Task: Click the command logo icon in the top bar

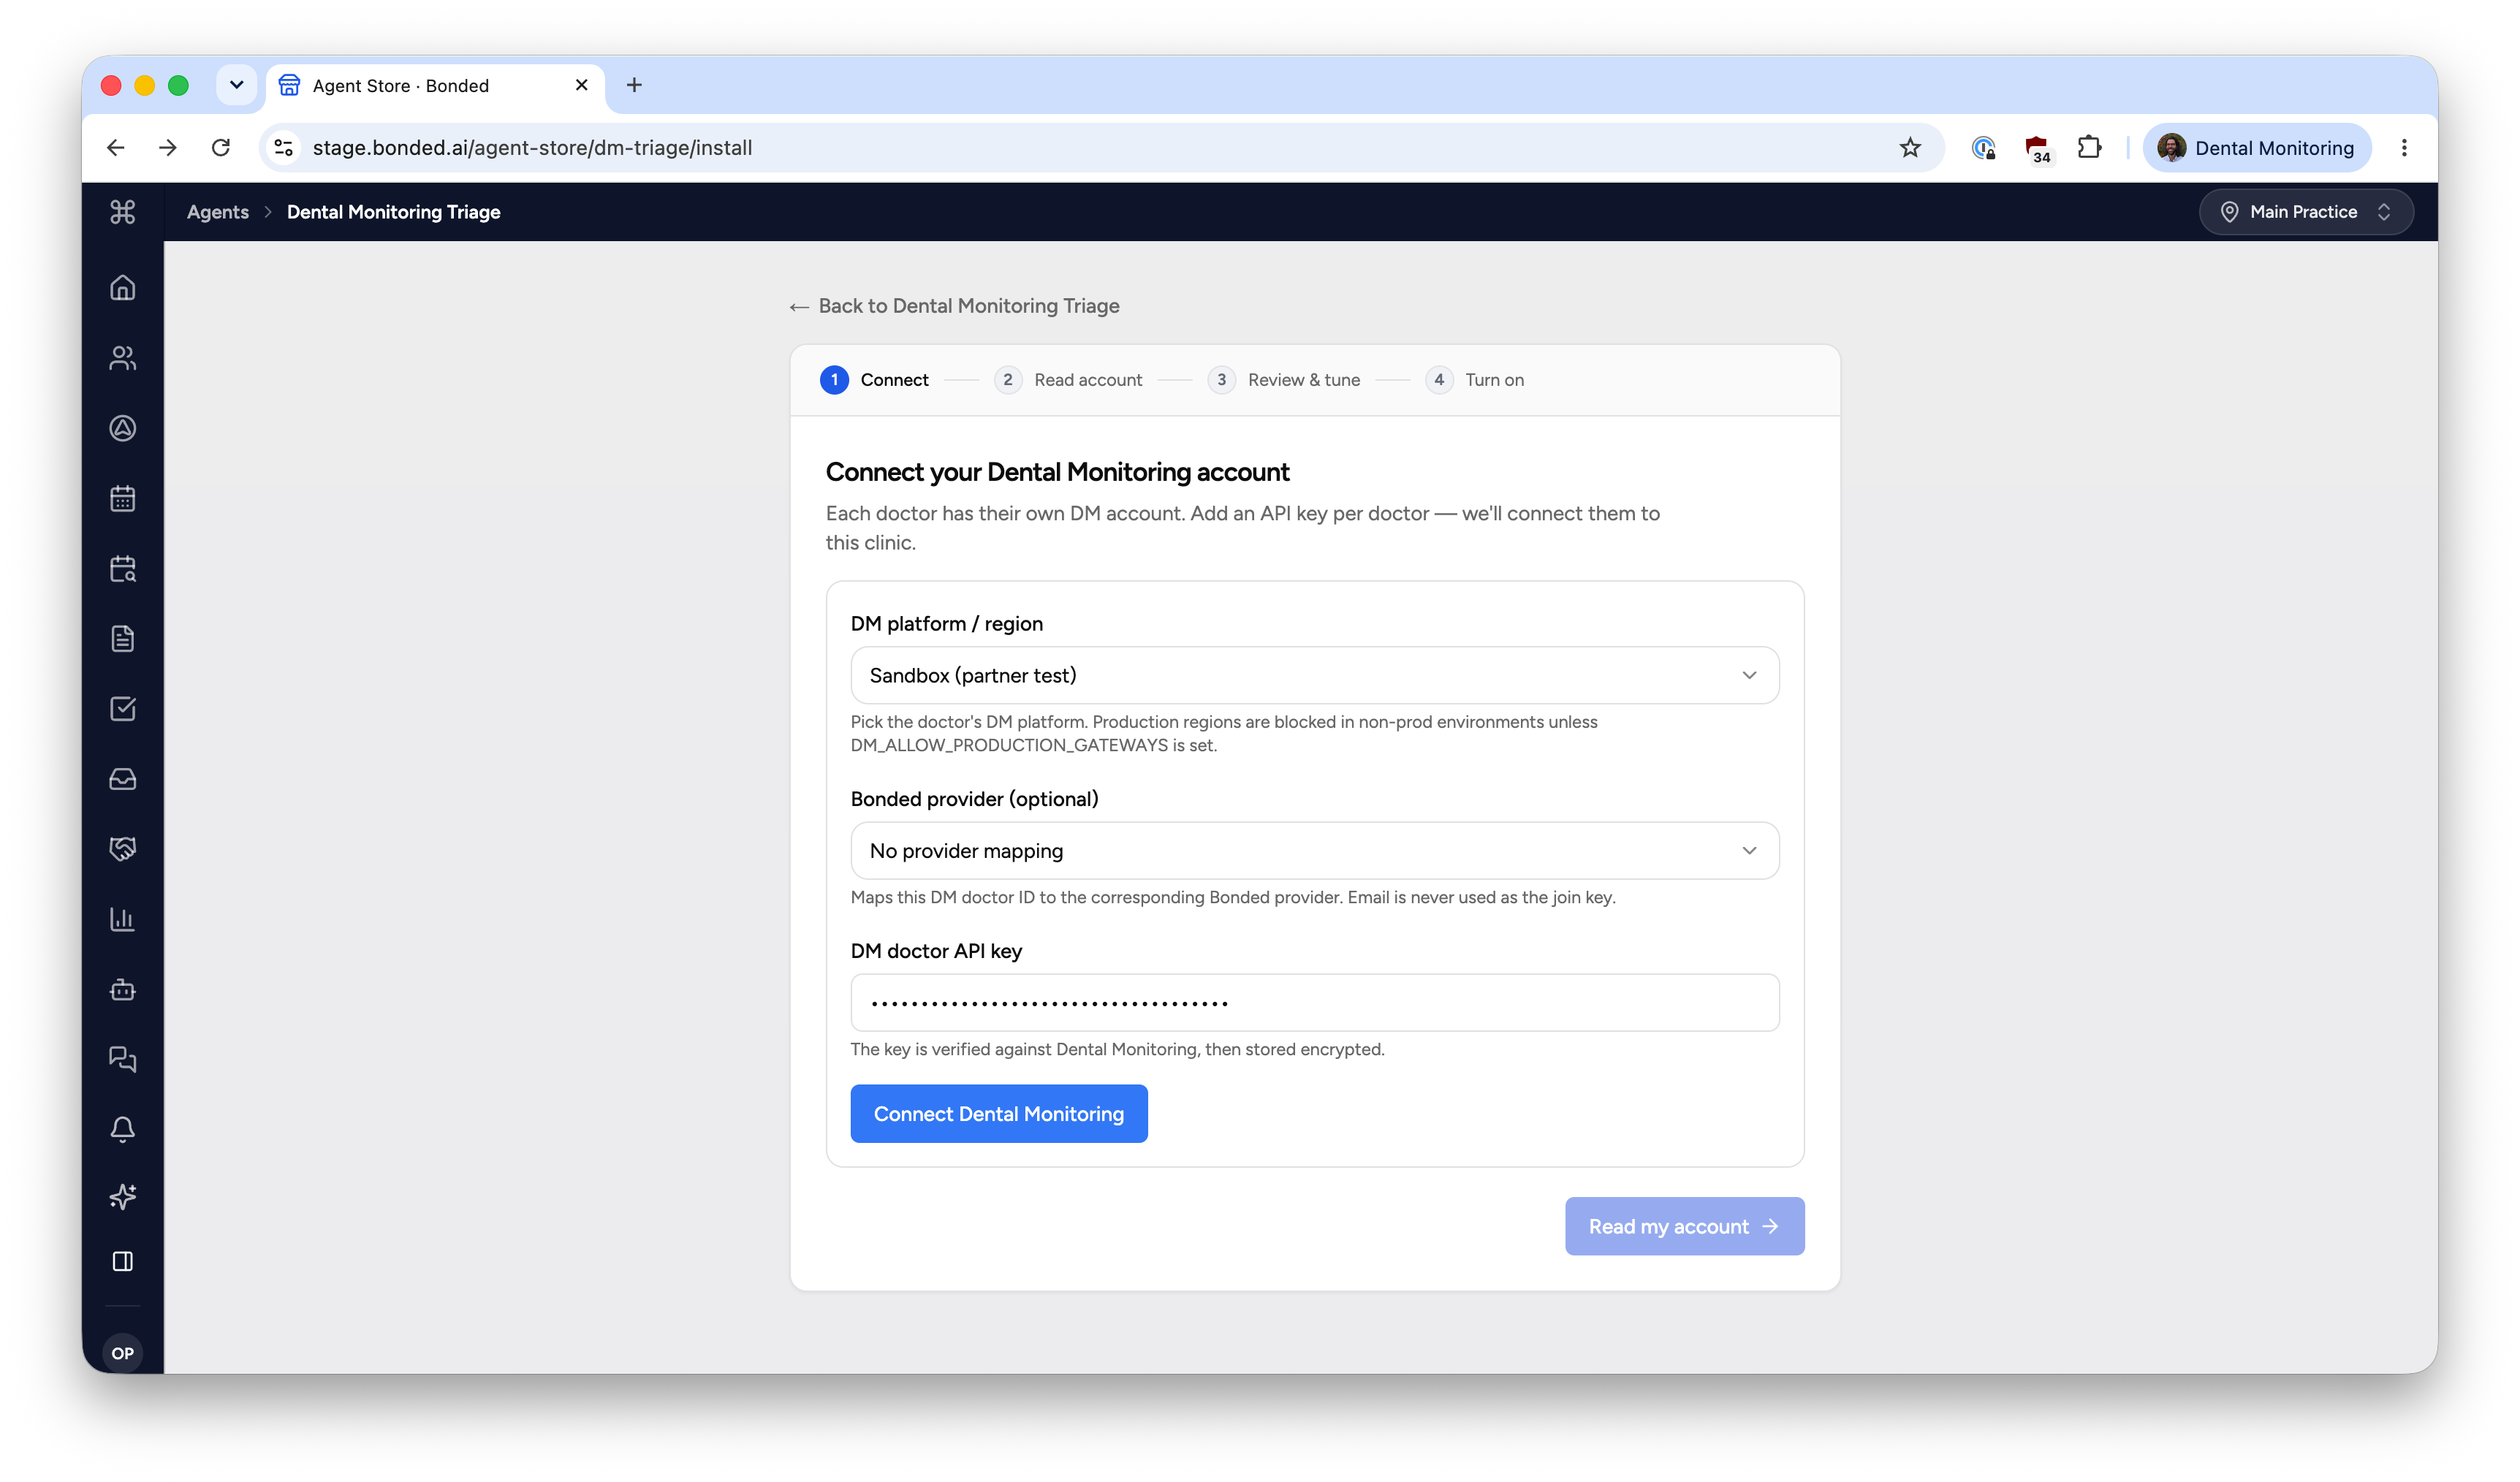Action: coord(122,212)
